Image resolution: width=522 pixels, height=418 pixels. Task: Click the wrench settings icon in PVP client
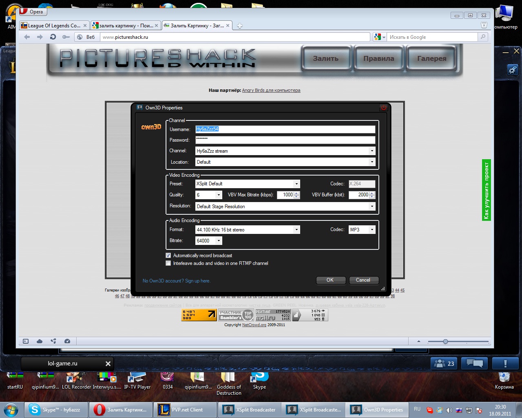513,70
